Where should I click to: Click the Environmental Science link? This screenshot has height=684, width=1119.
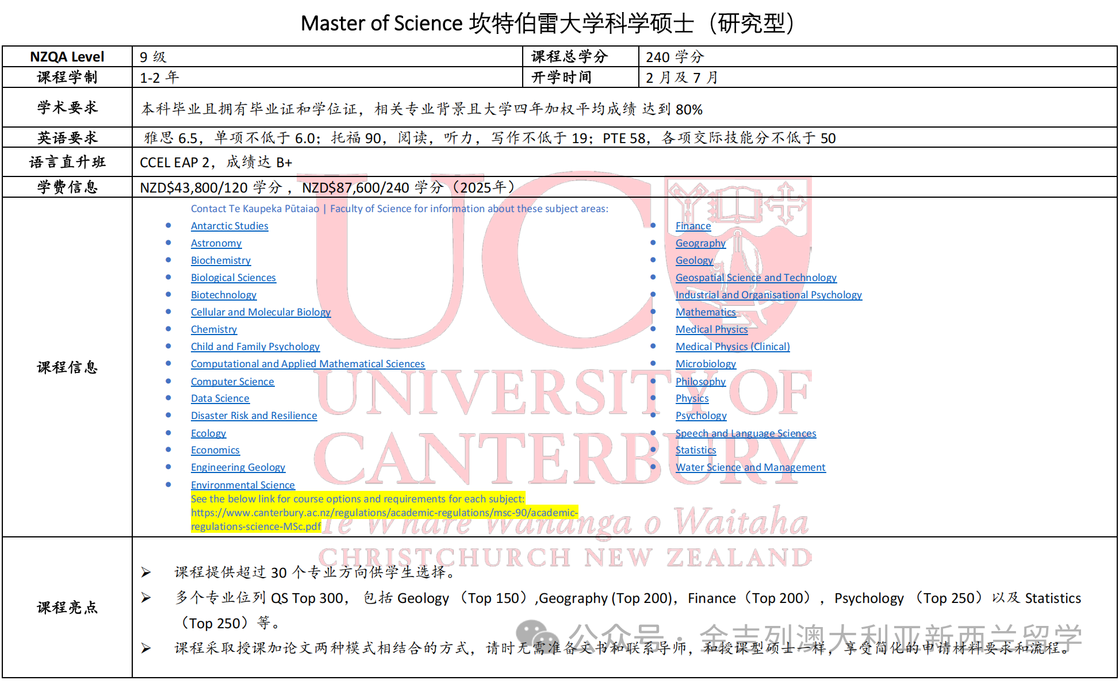[x=243, y=485]
